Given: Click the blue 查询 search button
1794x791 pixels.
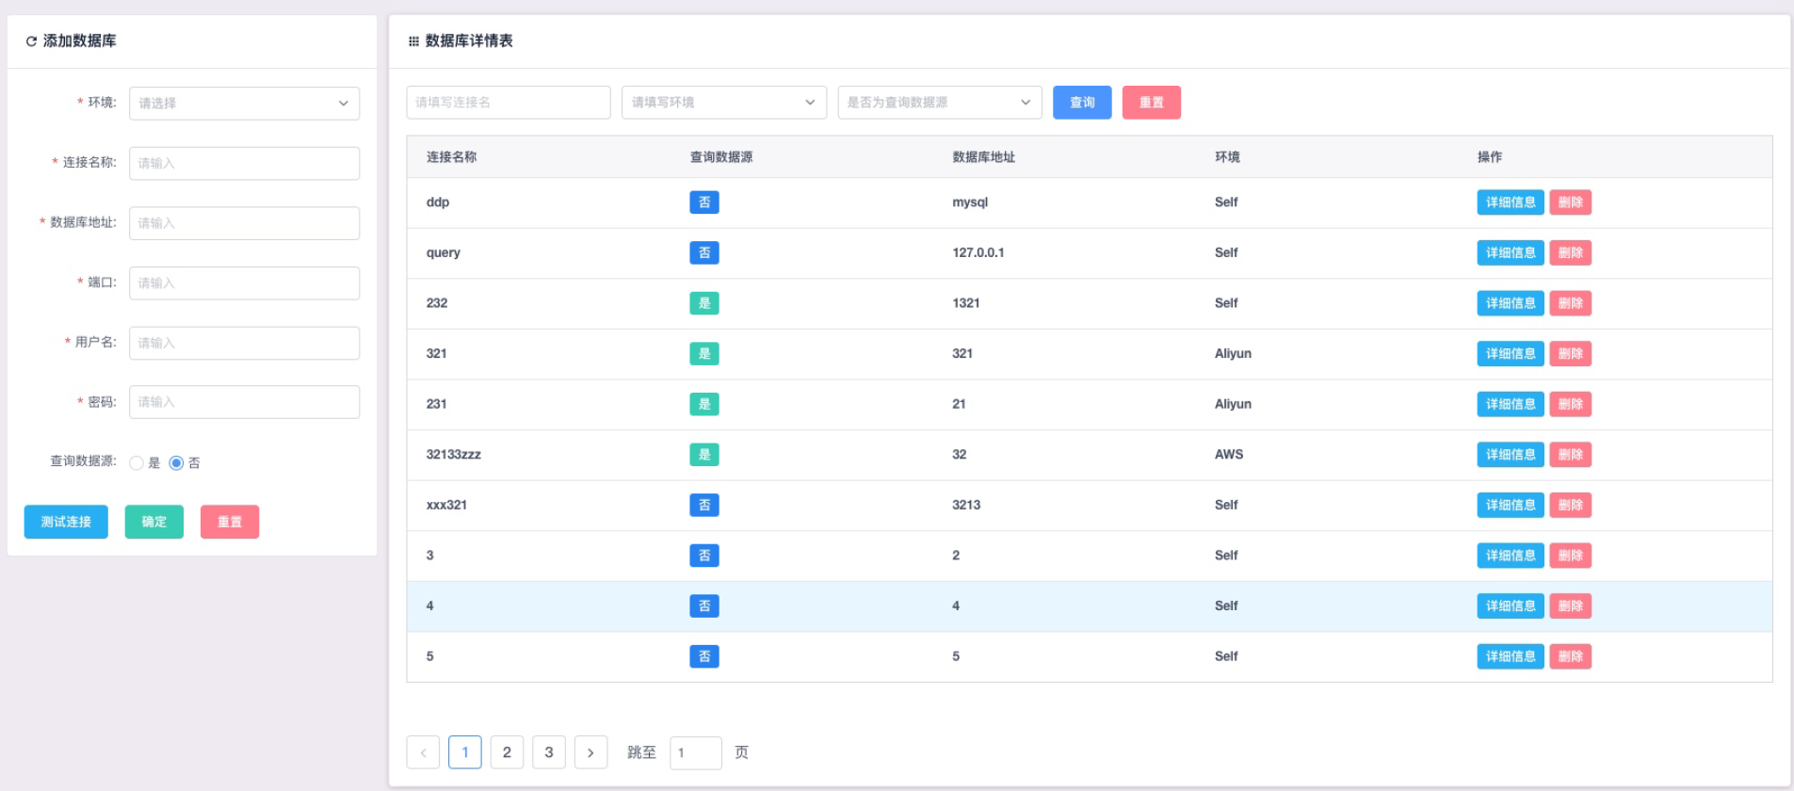Looking at the screenshot, I should 1082,103.
